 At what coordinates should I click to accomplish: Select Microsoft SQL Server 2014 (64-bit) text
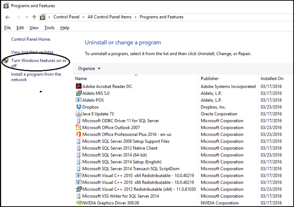pos(114,155)
